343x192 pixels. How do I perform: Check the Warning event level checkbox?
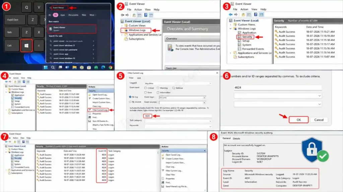[x=158, y=88]
